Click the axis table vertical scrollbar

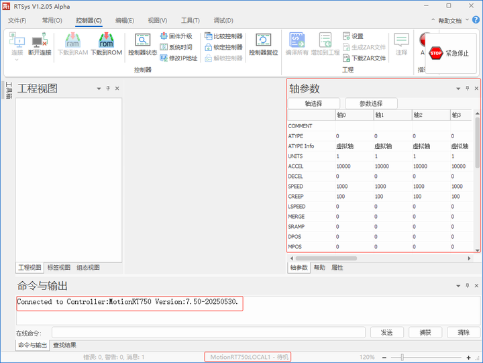[x=477, y=143]
